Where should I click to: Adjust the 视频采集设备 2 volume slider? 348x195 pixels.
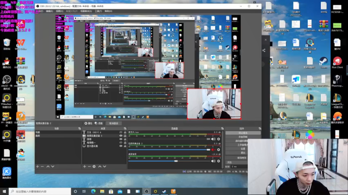coord(169,149)
